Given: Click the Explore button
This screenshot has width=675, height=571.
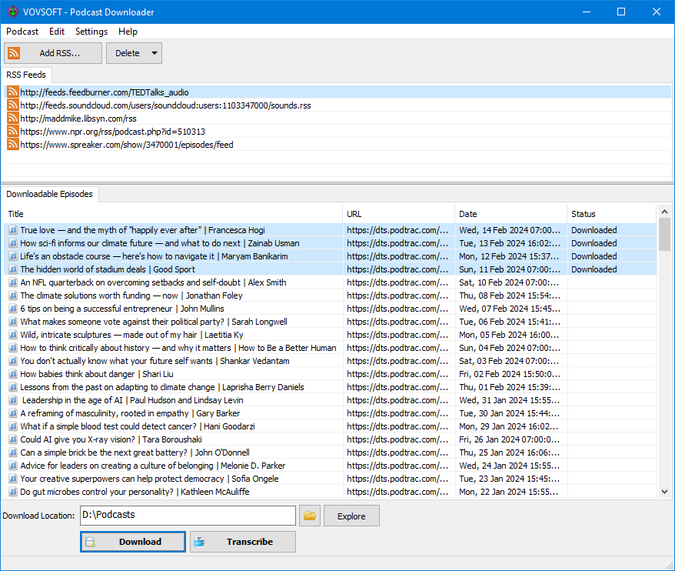Looking at the screenshot, I should (351, 516).
